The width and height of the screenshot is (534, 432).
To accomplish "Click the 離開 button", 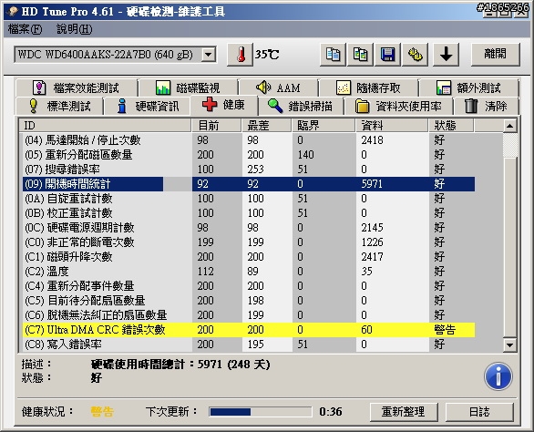I will click(496, 54).
